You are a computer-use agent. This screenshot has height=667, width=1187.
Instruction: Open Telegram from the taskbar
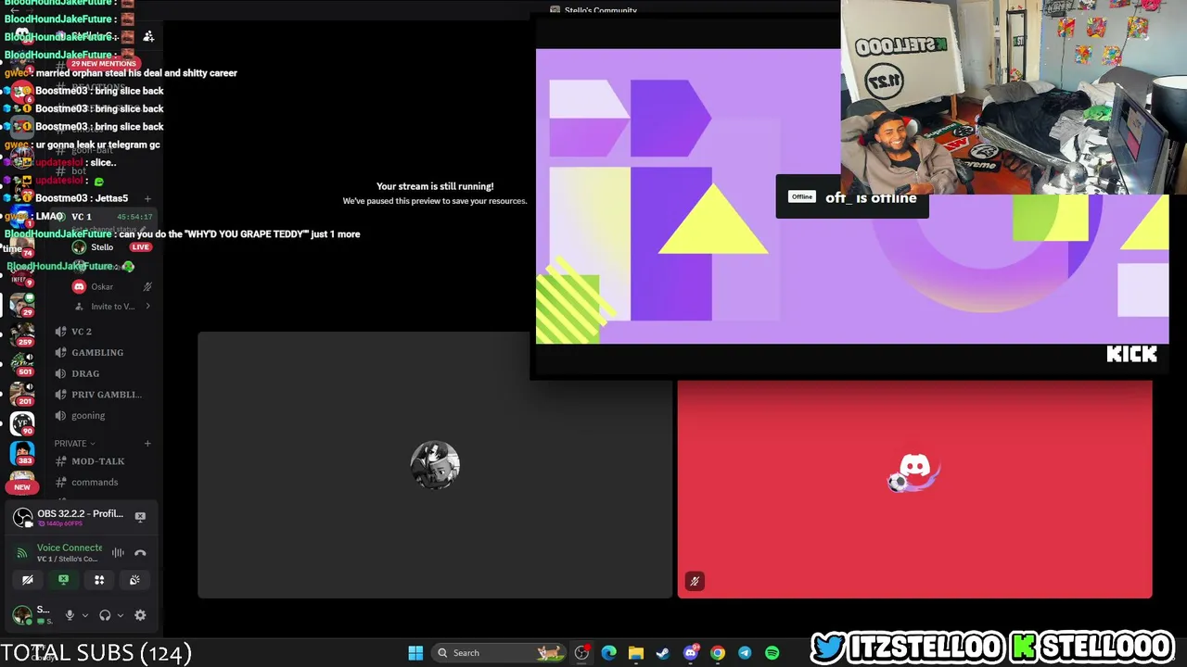745,653
